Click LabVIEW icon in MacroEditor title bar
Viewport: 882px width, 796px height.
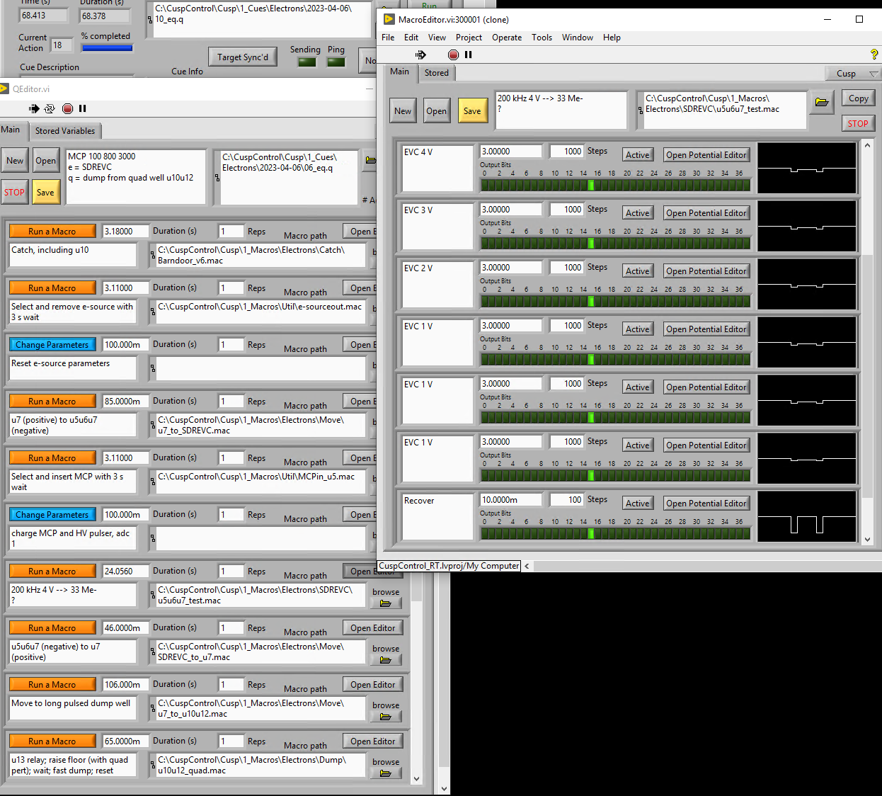click(389, 19)
